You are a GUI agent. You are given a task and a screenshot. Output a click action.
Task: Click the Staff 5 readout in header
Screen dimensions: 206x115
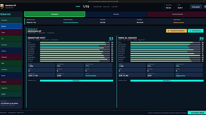180,8
